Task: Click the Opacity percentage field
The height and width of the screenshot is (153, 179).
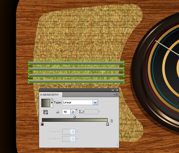Action: 66,132
